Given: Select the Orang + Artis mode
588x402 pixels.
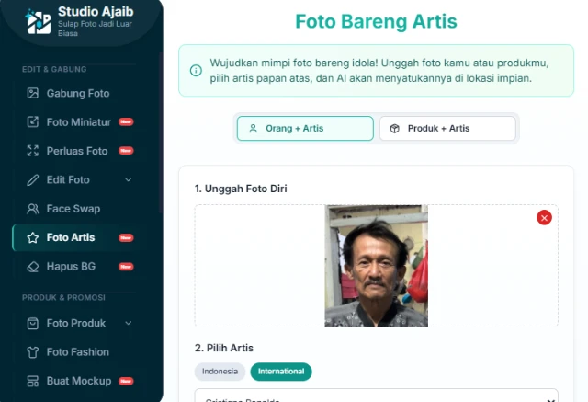Looking at the screenshot, I should click(305, 129).
